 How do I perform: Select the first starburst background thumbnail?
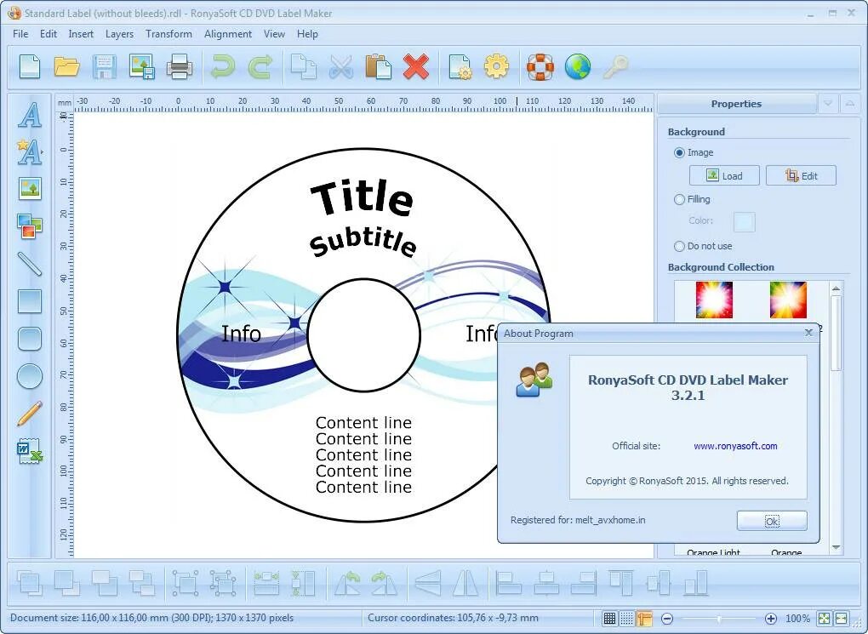714,300
